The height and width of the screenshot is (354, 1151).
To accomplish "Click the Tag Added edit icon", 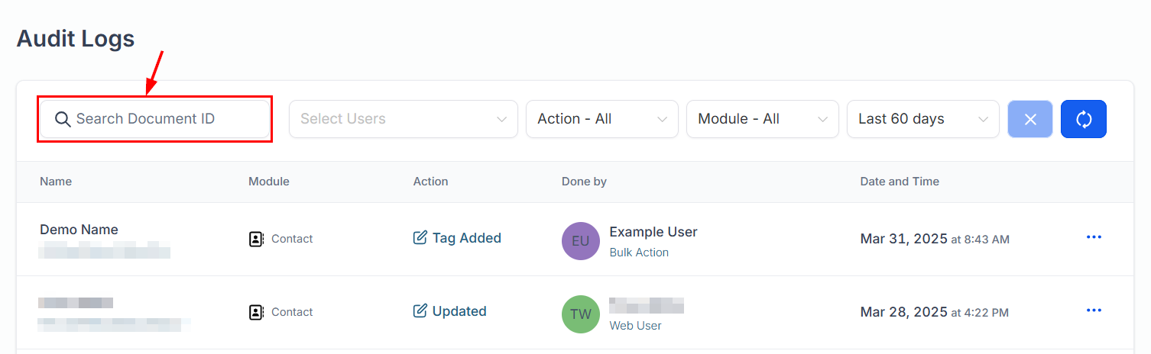I will click(420, 238).
